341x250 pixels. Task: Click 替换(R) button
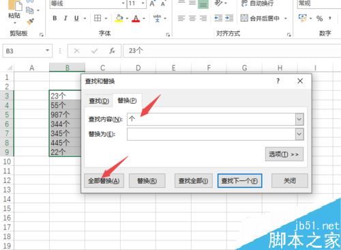147,181
